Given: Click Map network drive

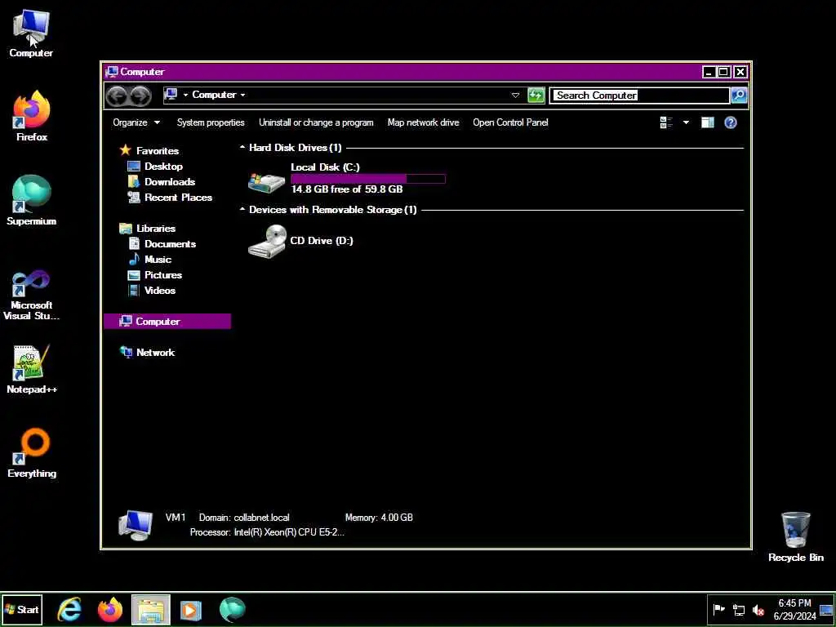Looking at the screenshot, I should pos(424,122).
